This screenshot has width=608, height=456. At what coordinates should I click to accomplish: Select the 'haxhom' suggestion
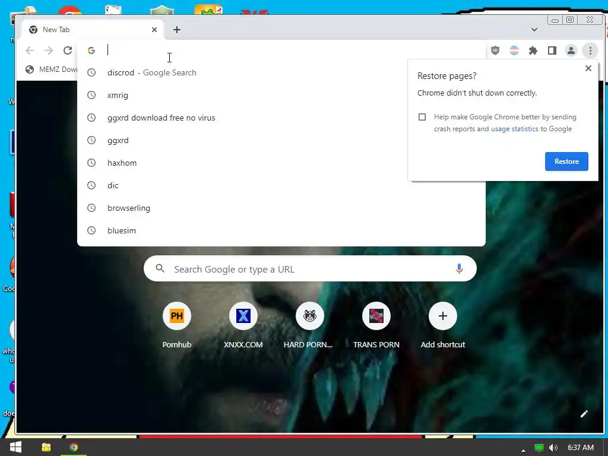[x=281, y=163]
